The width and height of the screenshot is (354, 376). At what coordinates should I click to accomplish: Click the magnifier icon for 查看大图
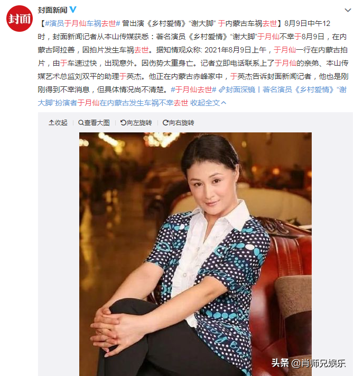[81, 123]
